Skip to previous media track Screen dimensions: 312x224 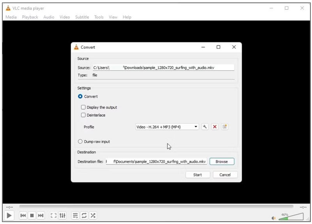[23, 216]
